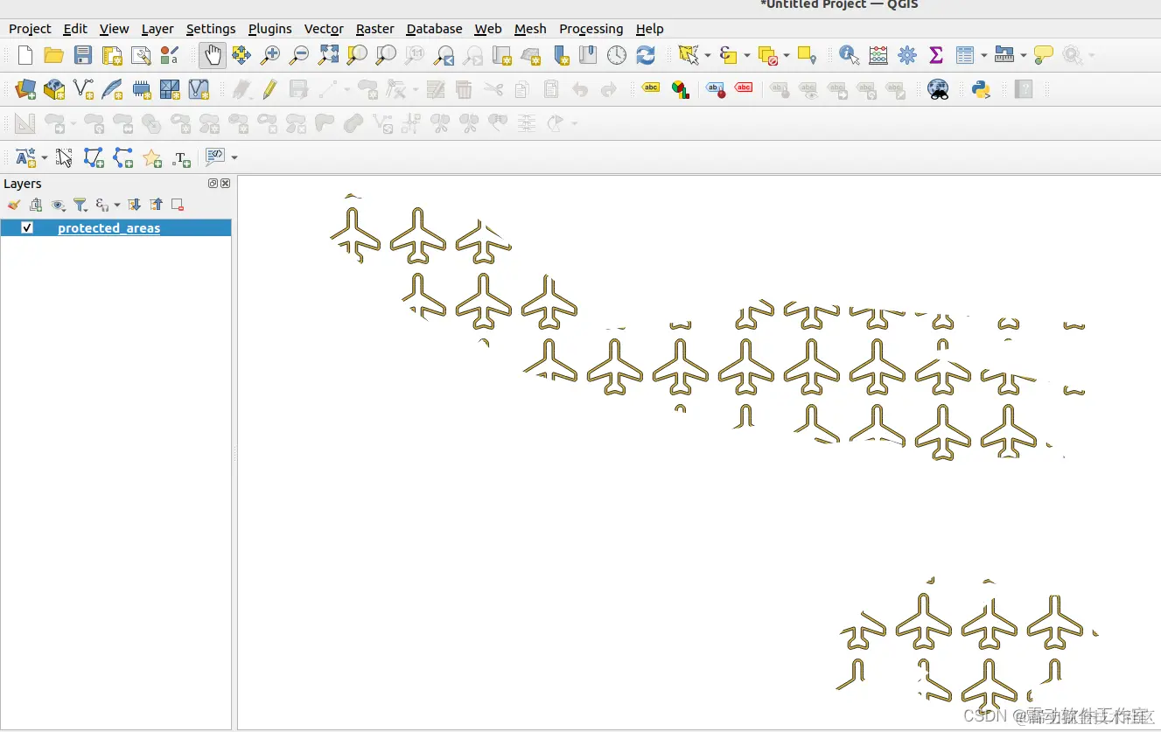Click Collapse All icon in Layers panel
The height and width of the screenshot is (732, 1161).
pos(156,205)
